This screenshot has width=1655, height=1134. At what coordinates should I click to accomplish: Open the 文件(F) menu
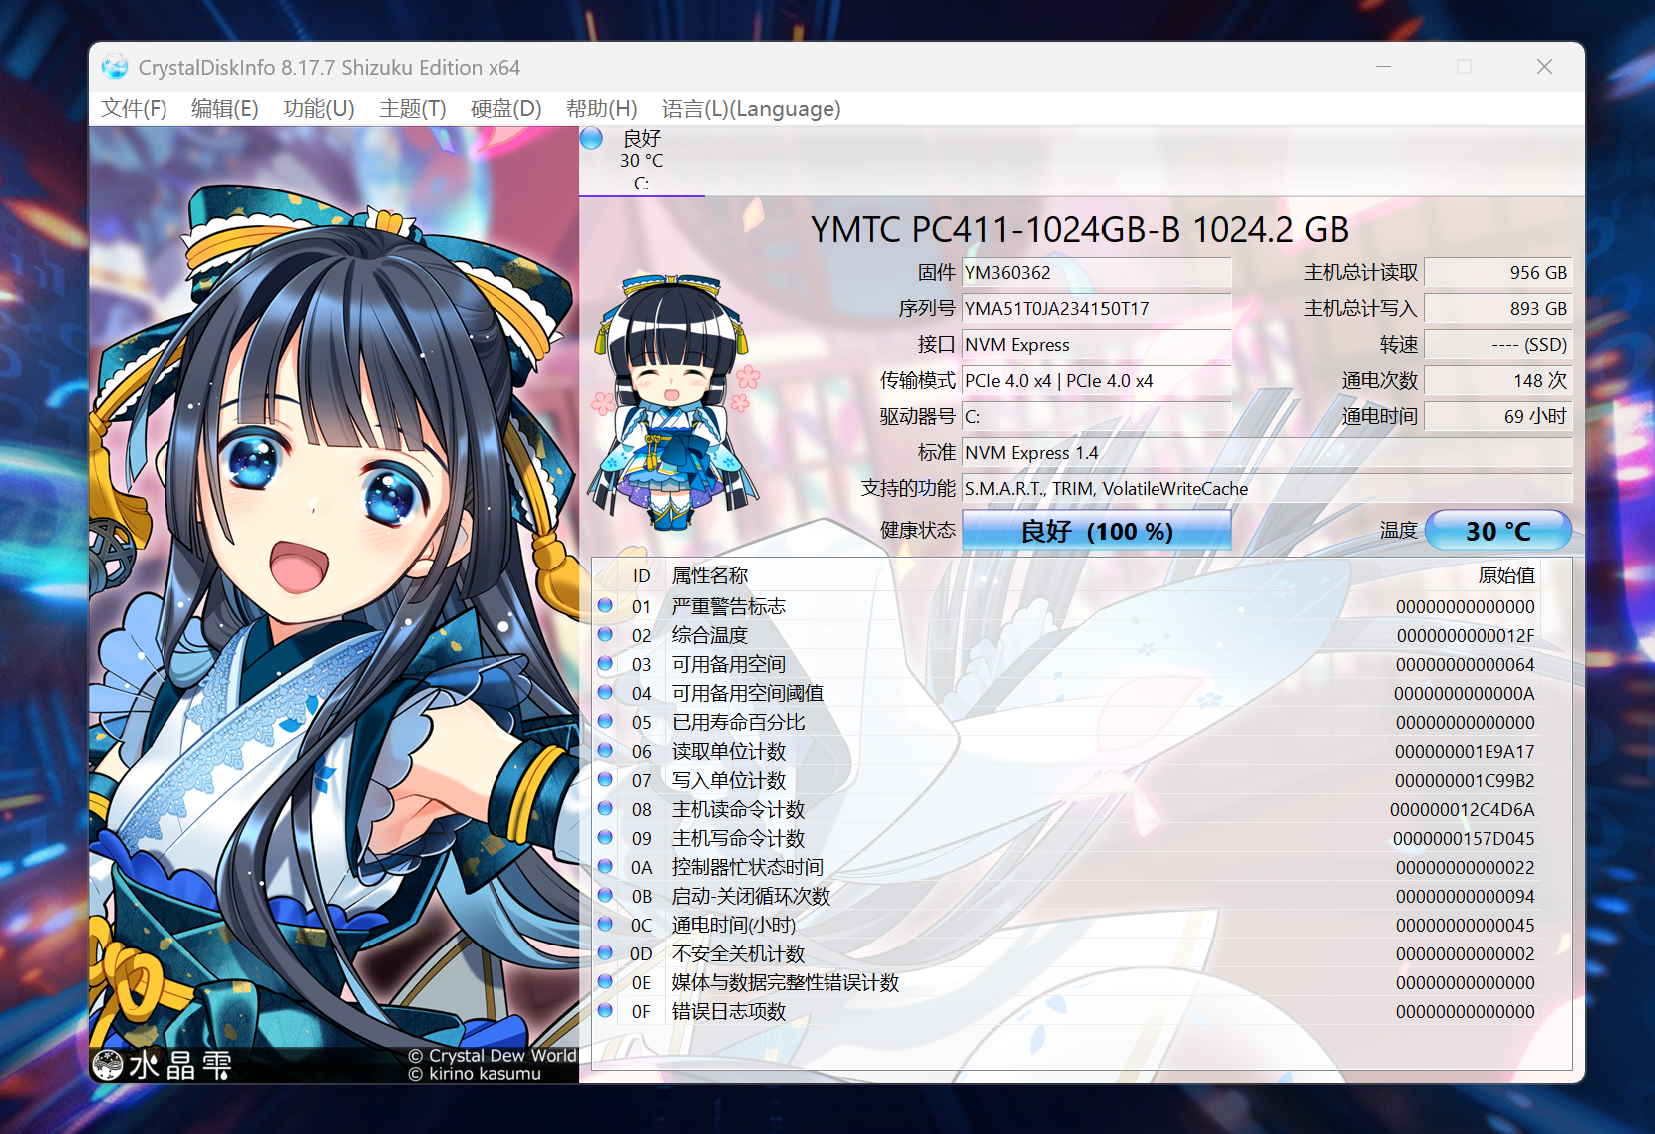coord(134,108)
